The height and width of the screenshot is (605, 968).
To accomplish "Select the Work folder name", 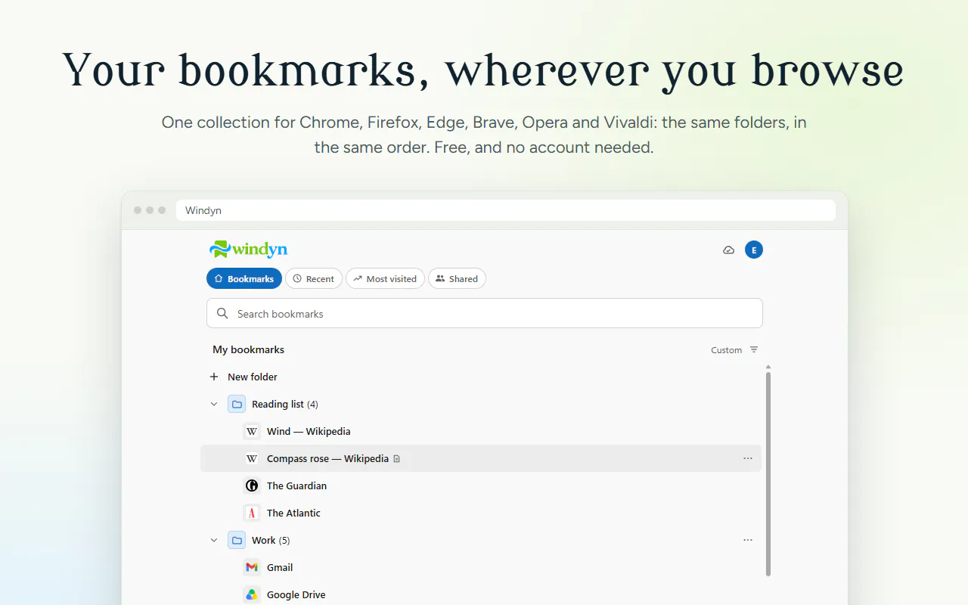I will point(264,540).
